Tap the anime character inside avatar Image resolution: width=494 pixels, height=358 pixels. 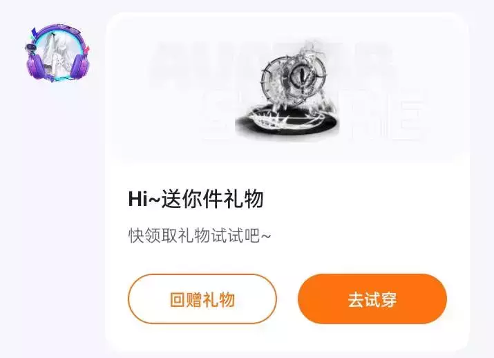(x=57, y=55)
